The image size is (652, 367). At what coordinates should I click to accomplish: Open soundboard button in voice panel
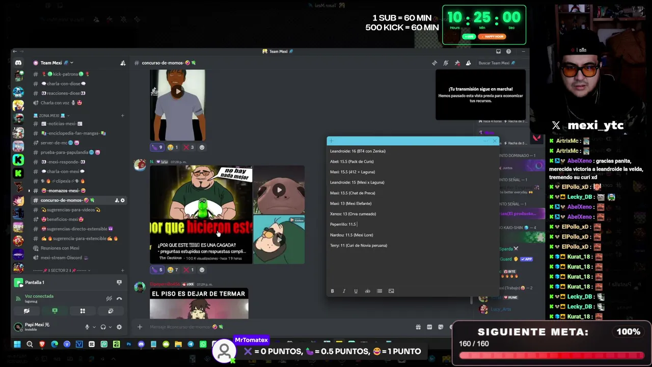click(111, 311)
